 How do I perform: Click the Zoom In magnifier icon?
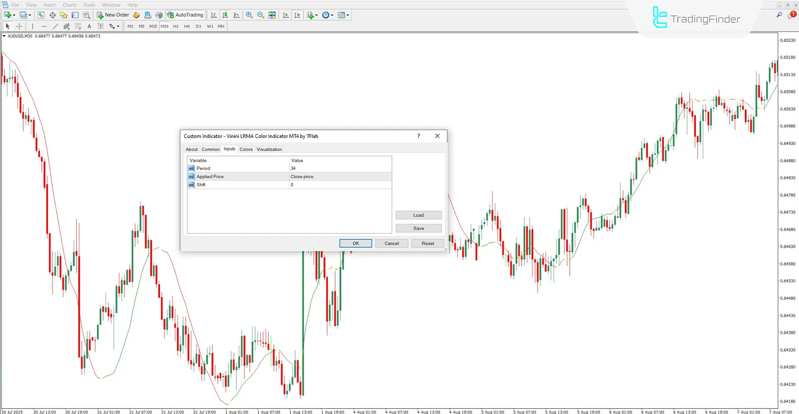[249, 15]
